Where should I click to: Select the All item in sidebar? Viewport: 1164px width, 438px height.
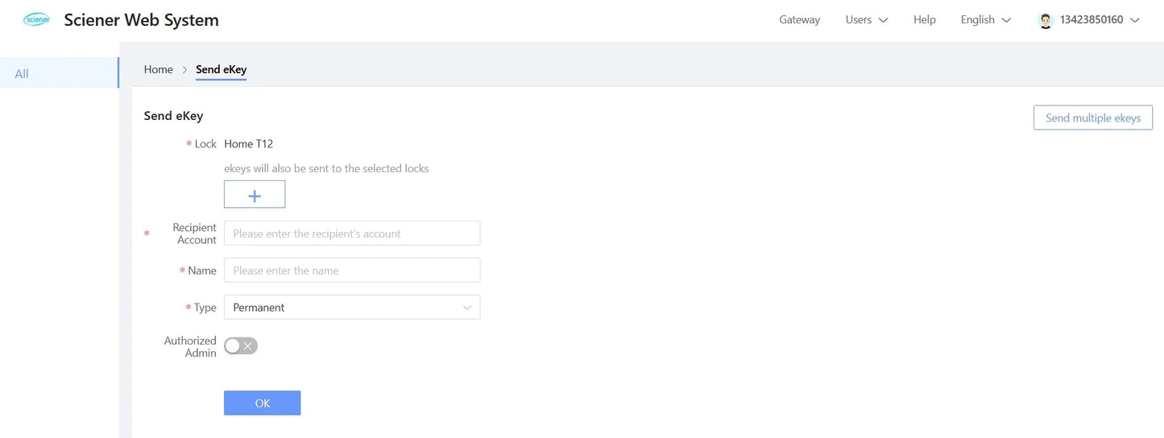point(22,74)
